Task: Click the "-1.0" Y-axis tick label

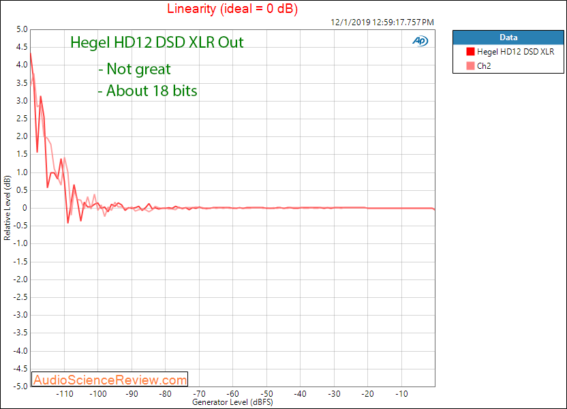Action: (20, 243)
